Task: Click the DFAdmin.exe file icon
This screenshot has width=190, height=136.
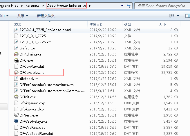Action: pos(16,54)
